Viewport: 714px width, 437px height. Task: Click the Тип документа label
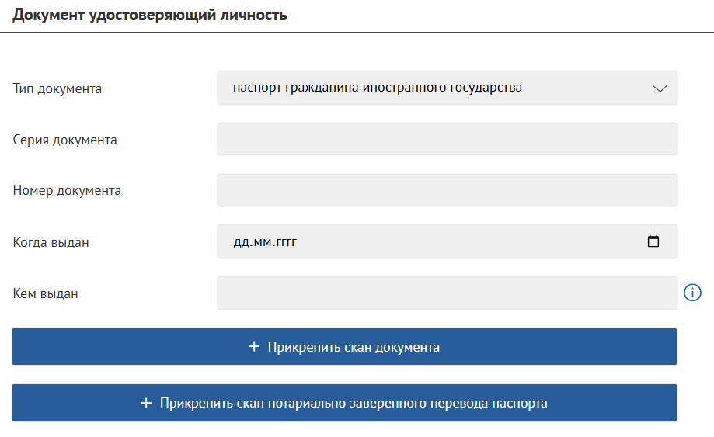coord(57,88)
